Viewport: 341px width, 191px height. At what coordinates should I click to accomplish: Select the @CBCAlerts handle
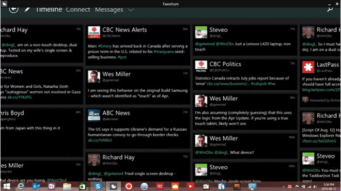tap(111, 36)
